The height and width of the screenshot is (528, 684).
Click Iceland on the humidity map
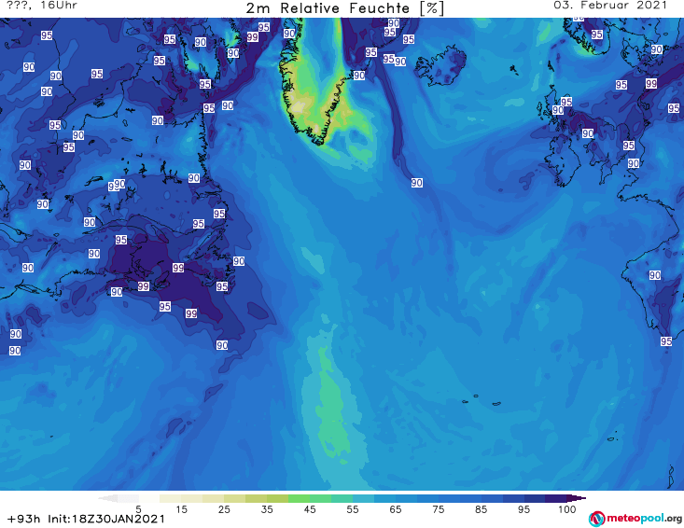point(441,65)
